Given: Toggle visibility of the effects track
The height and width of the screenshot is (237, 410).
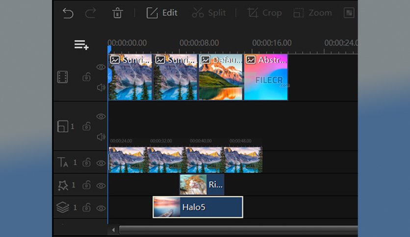Looking at the screenshot, I should tap(101, 186).
